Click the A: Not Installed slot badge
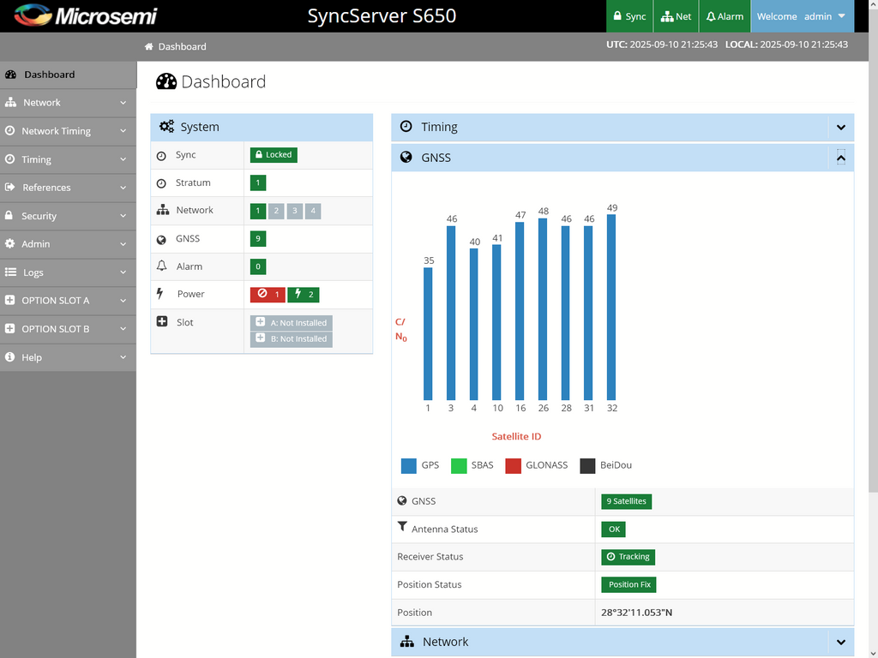The width and height of the screenshot is (878, 658). tap(292, 323)
